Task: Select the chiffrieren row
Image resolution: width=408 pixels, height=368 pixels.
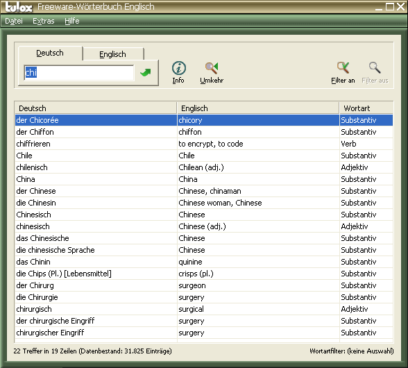Action: pyautogui.click(x=204, y=144)
